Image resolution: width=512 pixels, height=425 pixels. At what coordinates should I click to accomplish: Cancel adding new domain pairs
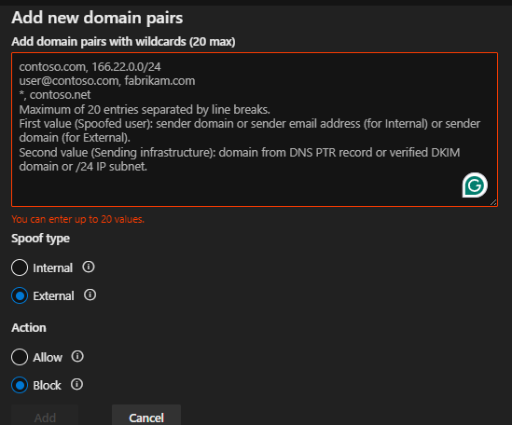[146, 417]
